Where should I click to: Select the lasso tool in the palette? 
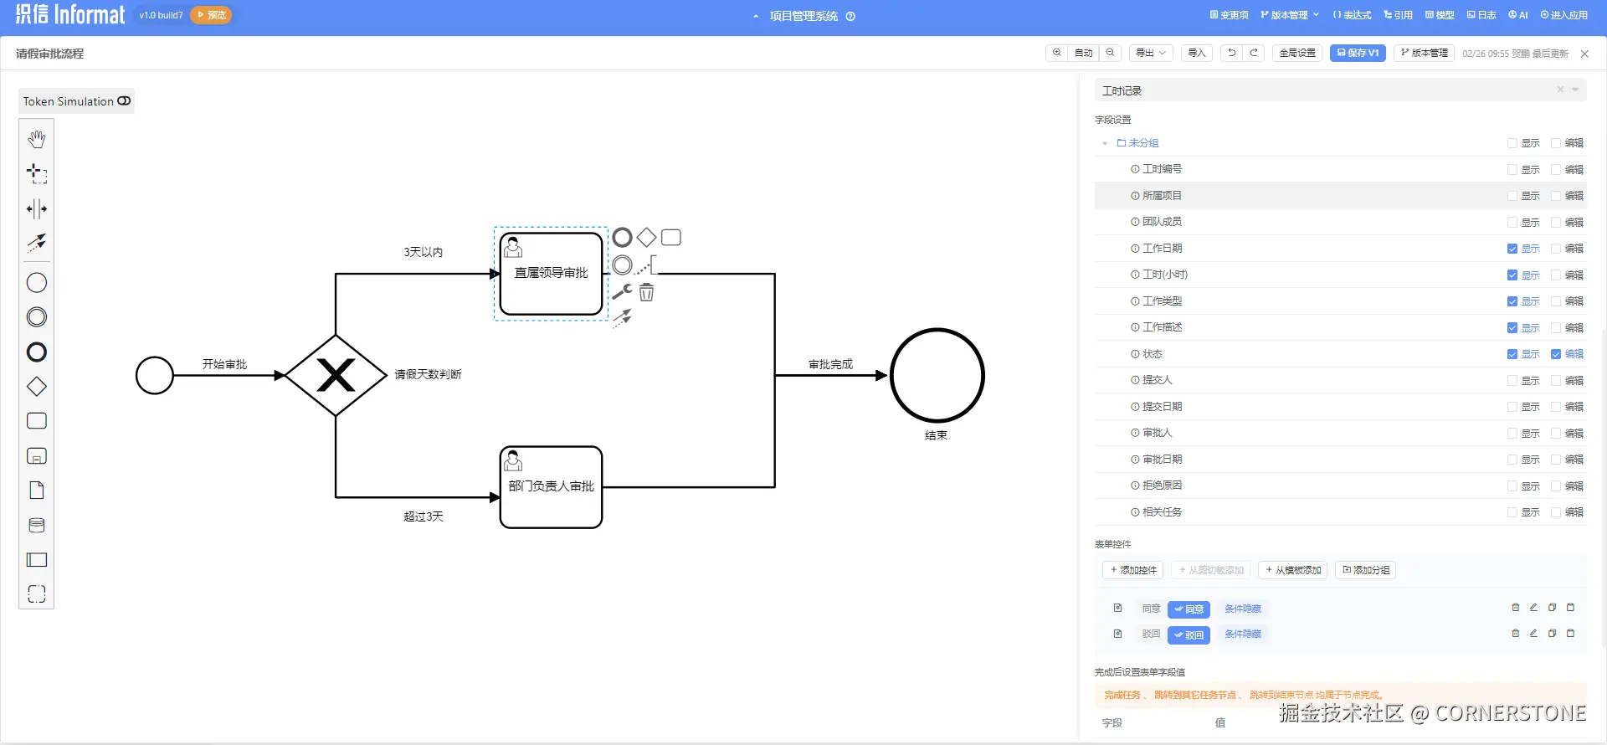36,173
